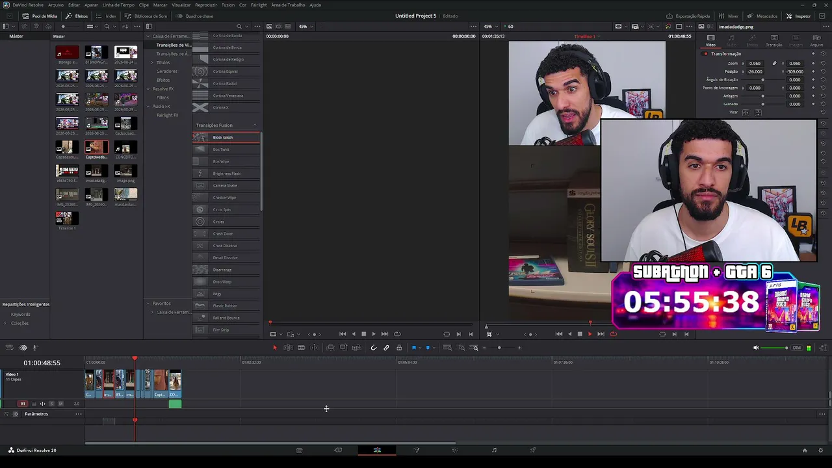
Task: Expand the Títulos tree item
Action: point(152,62)
